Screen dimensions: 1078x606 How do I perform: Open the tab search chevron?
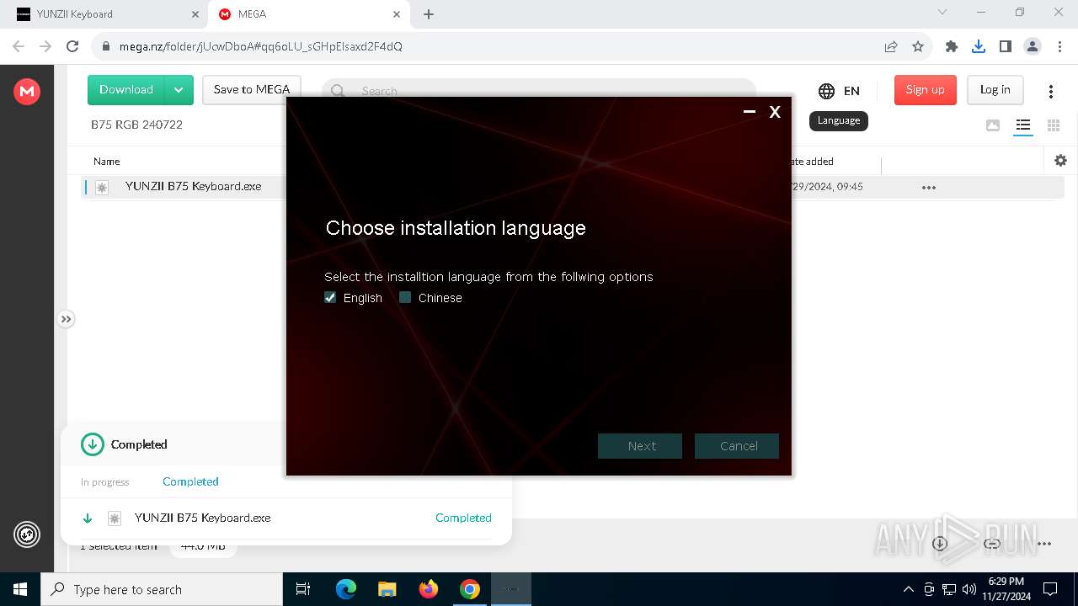[x=942, y=13]
